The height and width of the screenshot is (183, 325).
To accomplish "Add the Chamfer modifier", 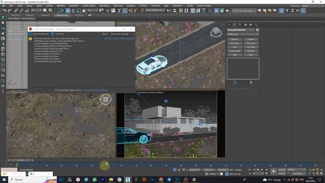I will [251, 40].
